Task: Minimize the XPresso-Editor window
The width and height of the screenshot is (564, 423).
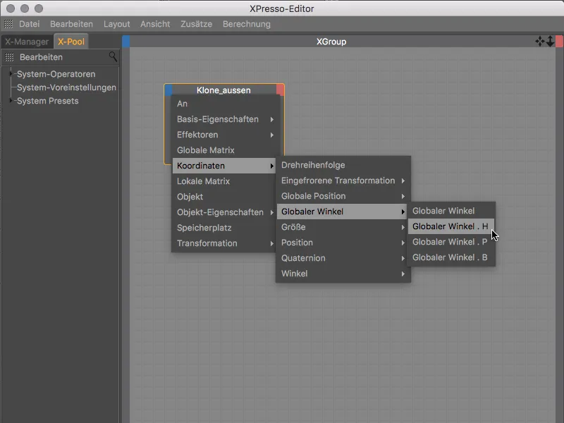Action: click(25, 8)
